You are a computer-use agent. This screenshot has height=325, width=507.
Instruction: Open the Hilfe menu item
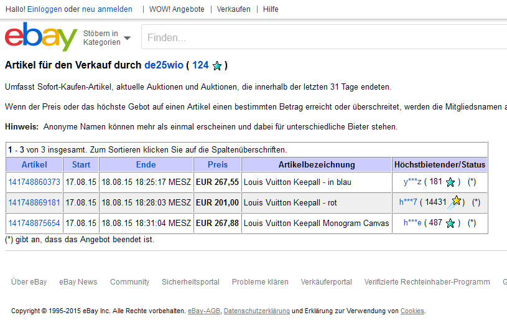[271, 9]
